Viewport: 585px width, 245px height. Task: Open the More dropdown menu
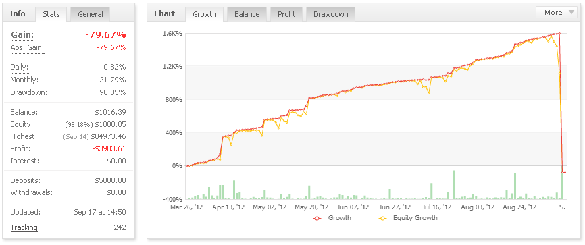click(556, 12)
